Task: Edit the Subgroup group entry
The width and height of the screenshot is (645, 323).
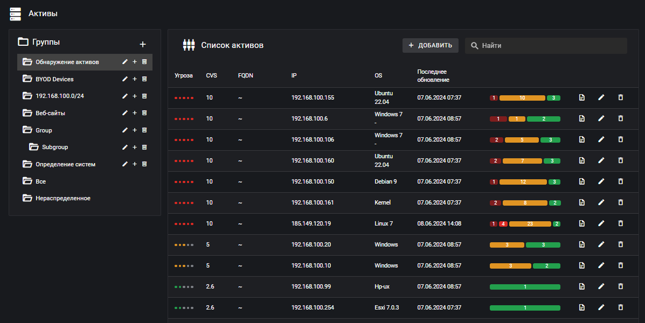Action: click(x=125, y=147)
